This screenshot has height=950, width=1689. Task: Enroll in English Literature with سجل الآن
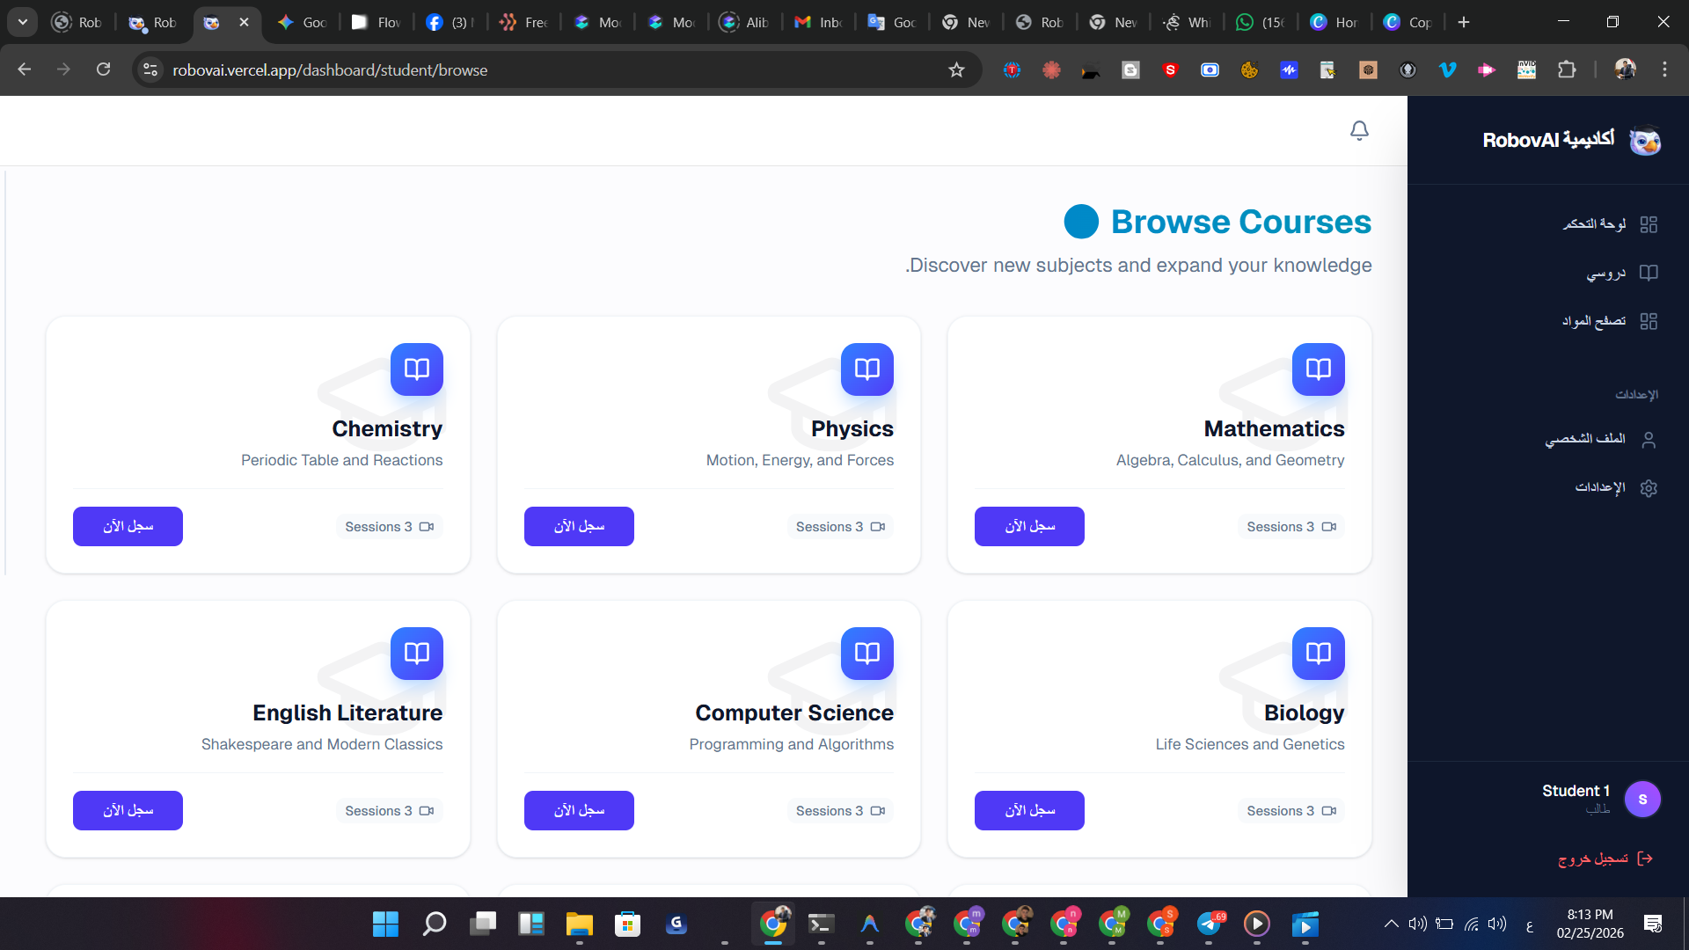[x=128, y=810]
